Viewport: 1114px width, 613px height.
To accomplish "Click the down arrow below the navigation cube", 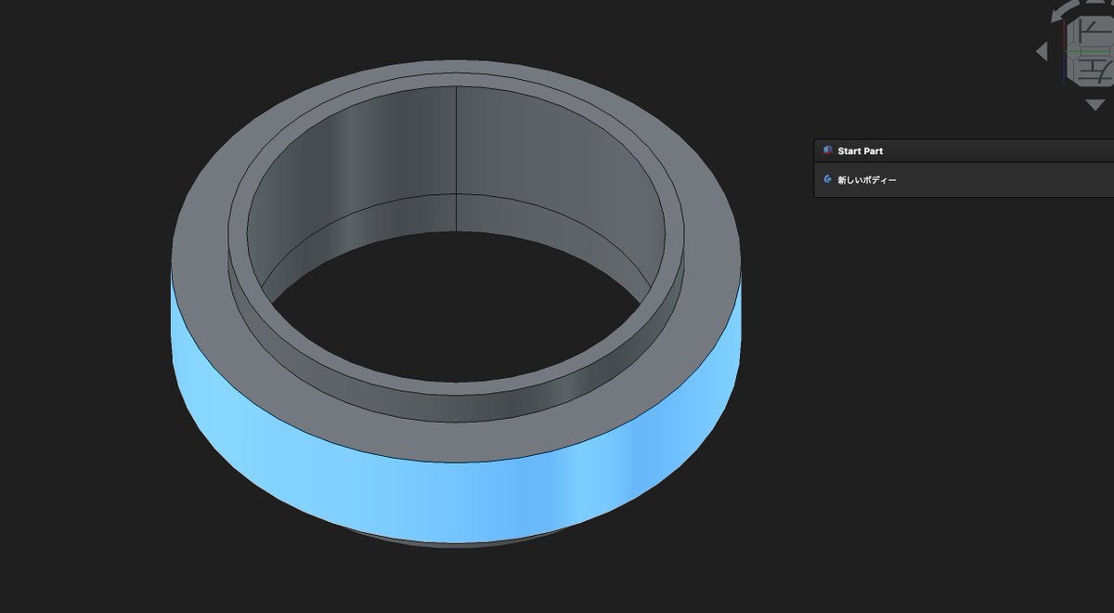I will [x=1095, y=105].
